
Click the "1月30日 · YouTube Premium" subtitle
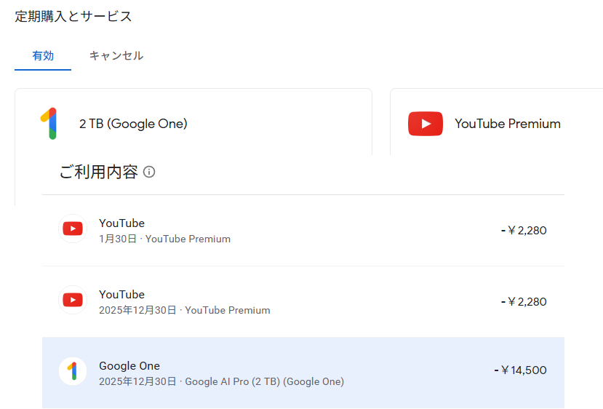pos(164,239)
